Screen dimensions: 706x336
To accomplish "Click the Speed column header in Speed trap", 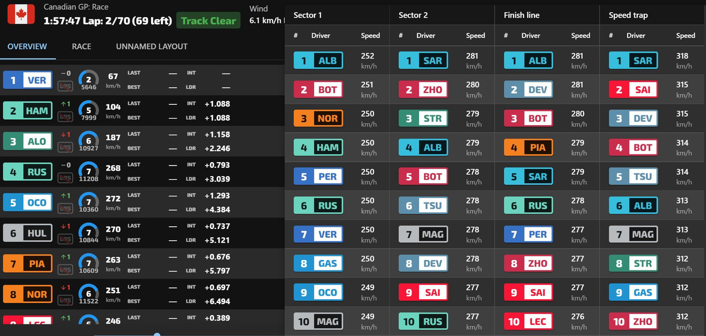I will pyautogui.click(x=686, y=35).
